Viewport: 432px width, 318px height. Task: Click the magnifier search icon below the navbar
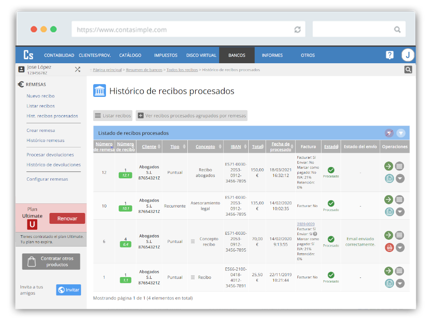(408, 70)
